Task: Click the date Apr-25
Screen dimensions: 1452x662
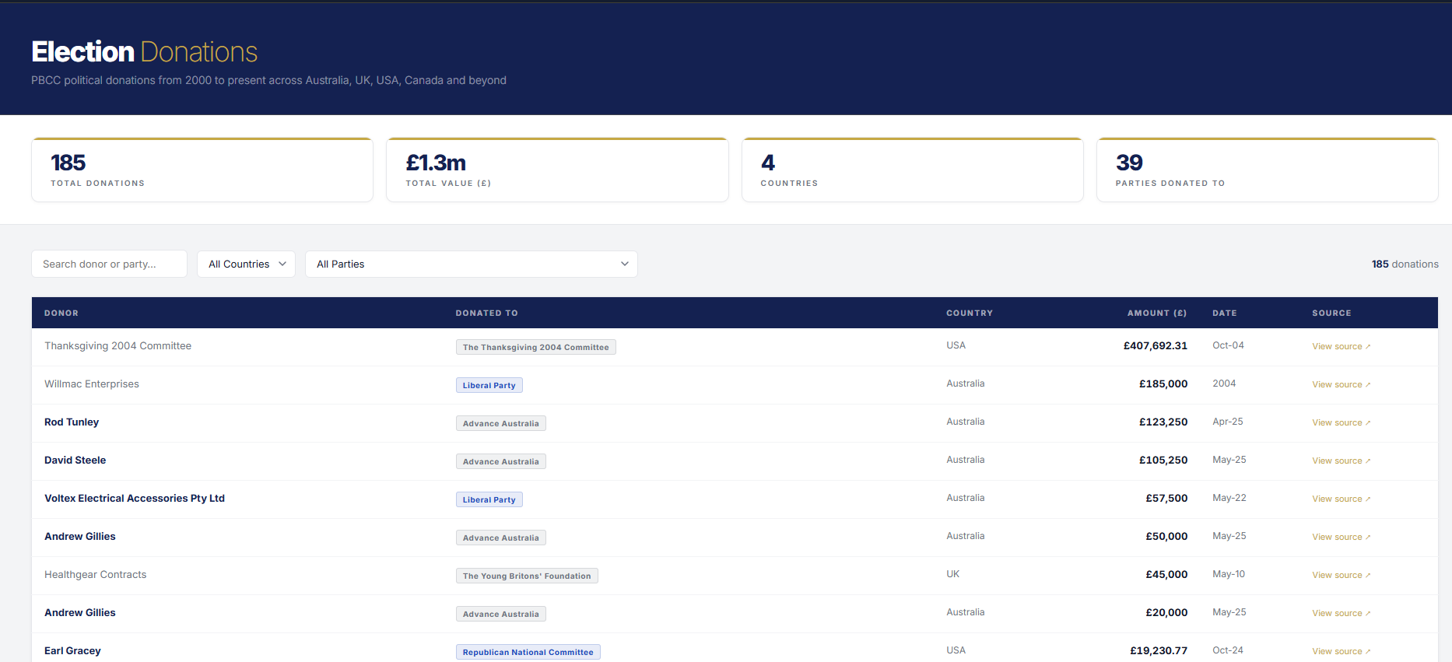Action: (x=1228, y=422)
